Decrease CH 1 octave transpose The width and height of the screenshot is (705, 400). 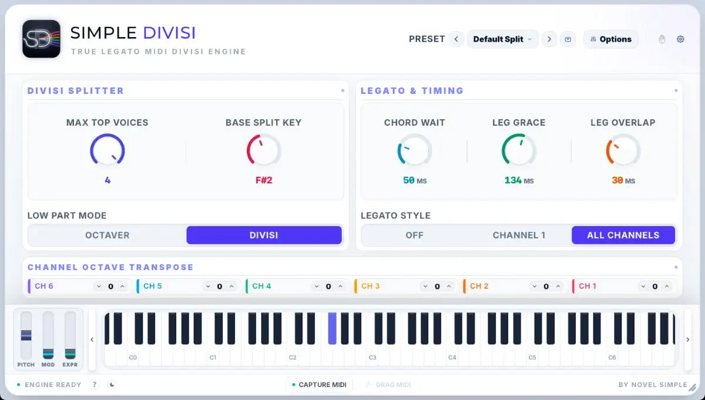coord(643,287)
